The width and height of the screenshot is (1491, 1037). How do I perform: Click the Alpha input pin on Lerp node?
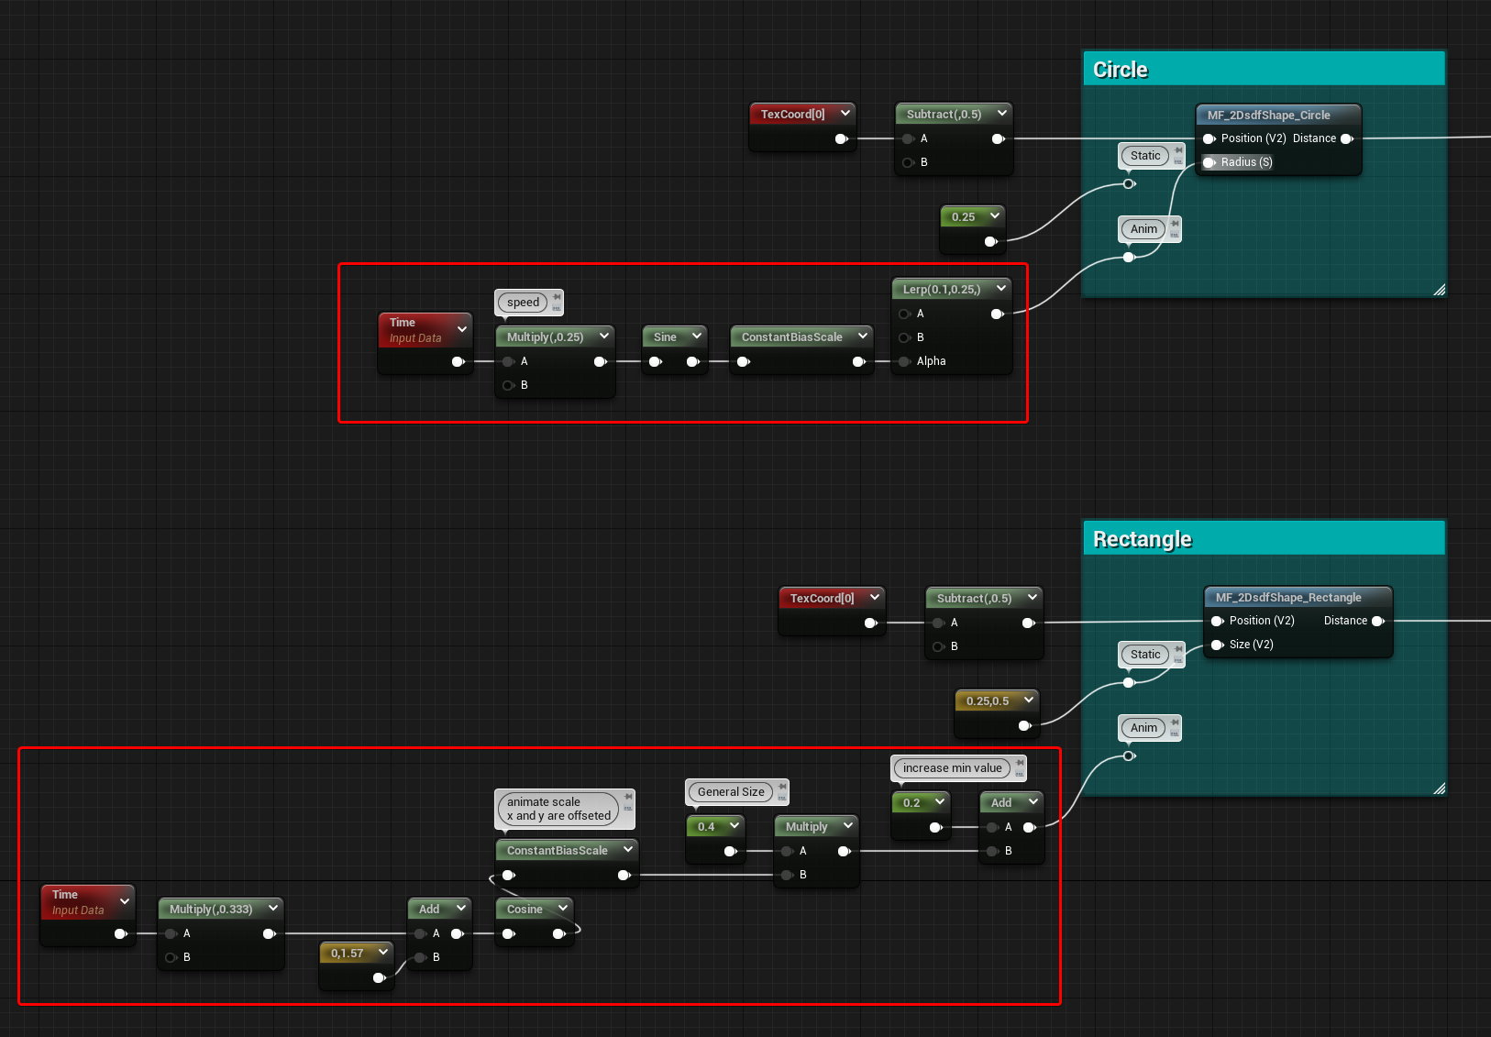point(905,361)
